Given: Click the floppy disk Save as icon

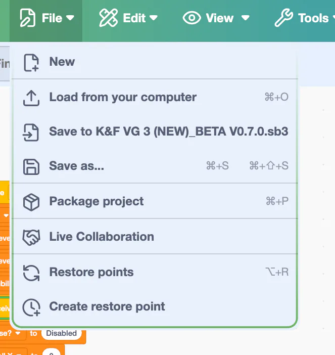Looking at the screenshot, I should point(31,166).
